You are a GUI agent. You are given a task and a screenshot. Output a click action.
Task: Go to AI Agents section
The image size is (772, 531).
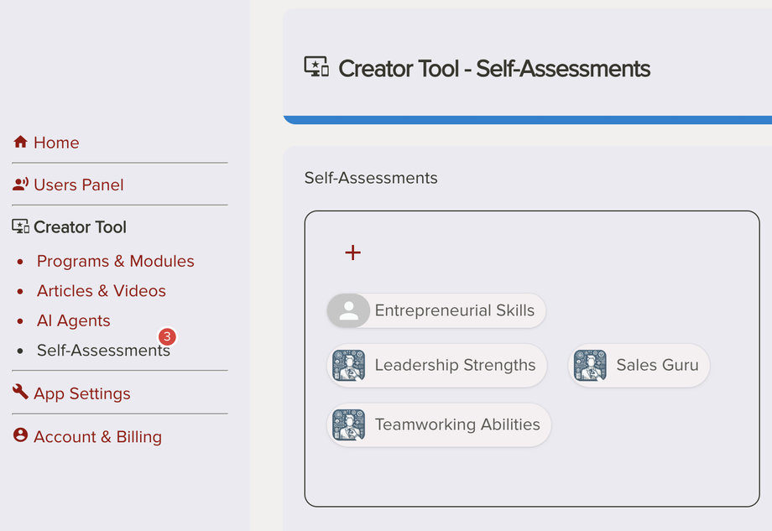tap(73, 320)
